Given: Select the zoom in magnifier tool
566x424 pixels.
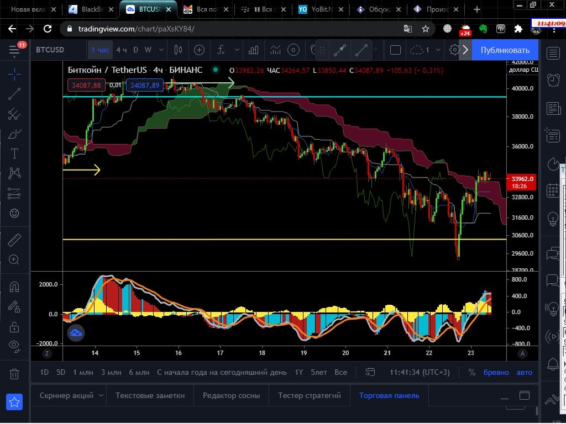Looking at the screenshot, I should [x=14, y=259].
